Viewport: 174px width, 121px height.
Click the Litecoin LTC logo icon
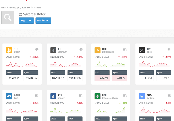coord(53,96)
